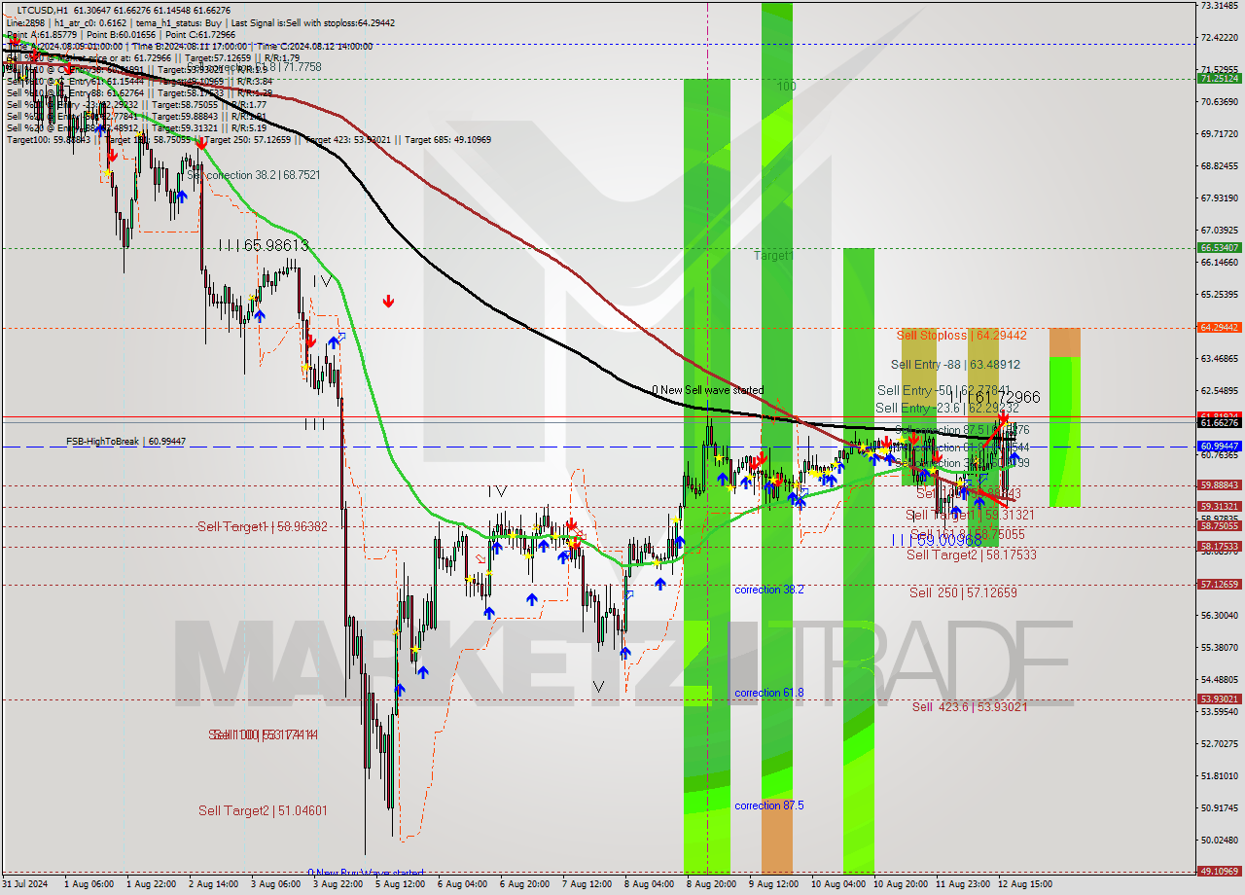Select the blue 'correction 38.2' label
The image size is (1245, 895).
coord(769,590)
